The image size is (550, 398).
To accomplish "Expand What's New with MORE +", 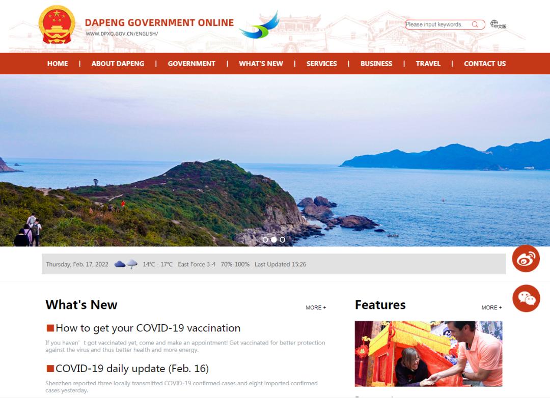I will click(316, 307).
